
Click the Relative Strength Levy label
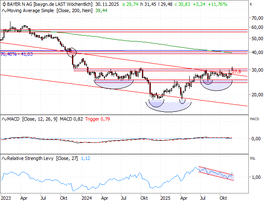click(x=30, y=158)
